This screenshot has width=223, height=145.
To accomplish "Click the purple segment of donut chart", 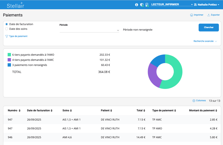I will [x=153, y=75].
